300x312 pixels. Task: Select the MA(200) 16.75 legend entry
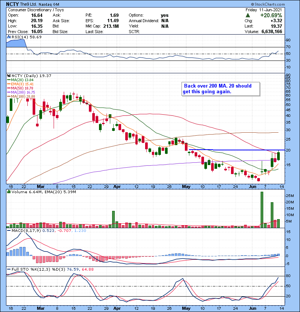tap(21, 92)
